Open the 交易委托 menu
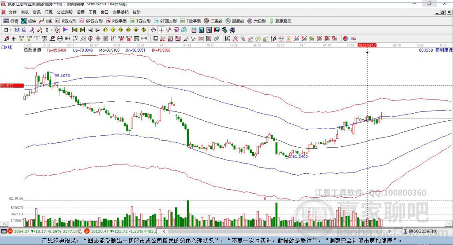The image size is (453, 245). point(120,12)
